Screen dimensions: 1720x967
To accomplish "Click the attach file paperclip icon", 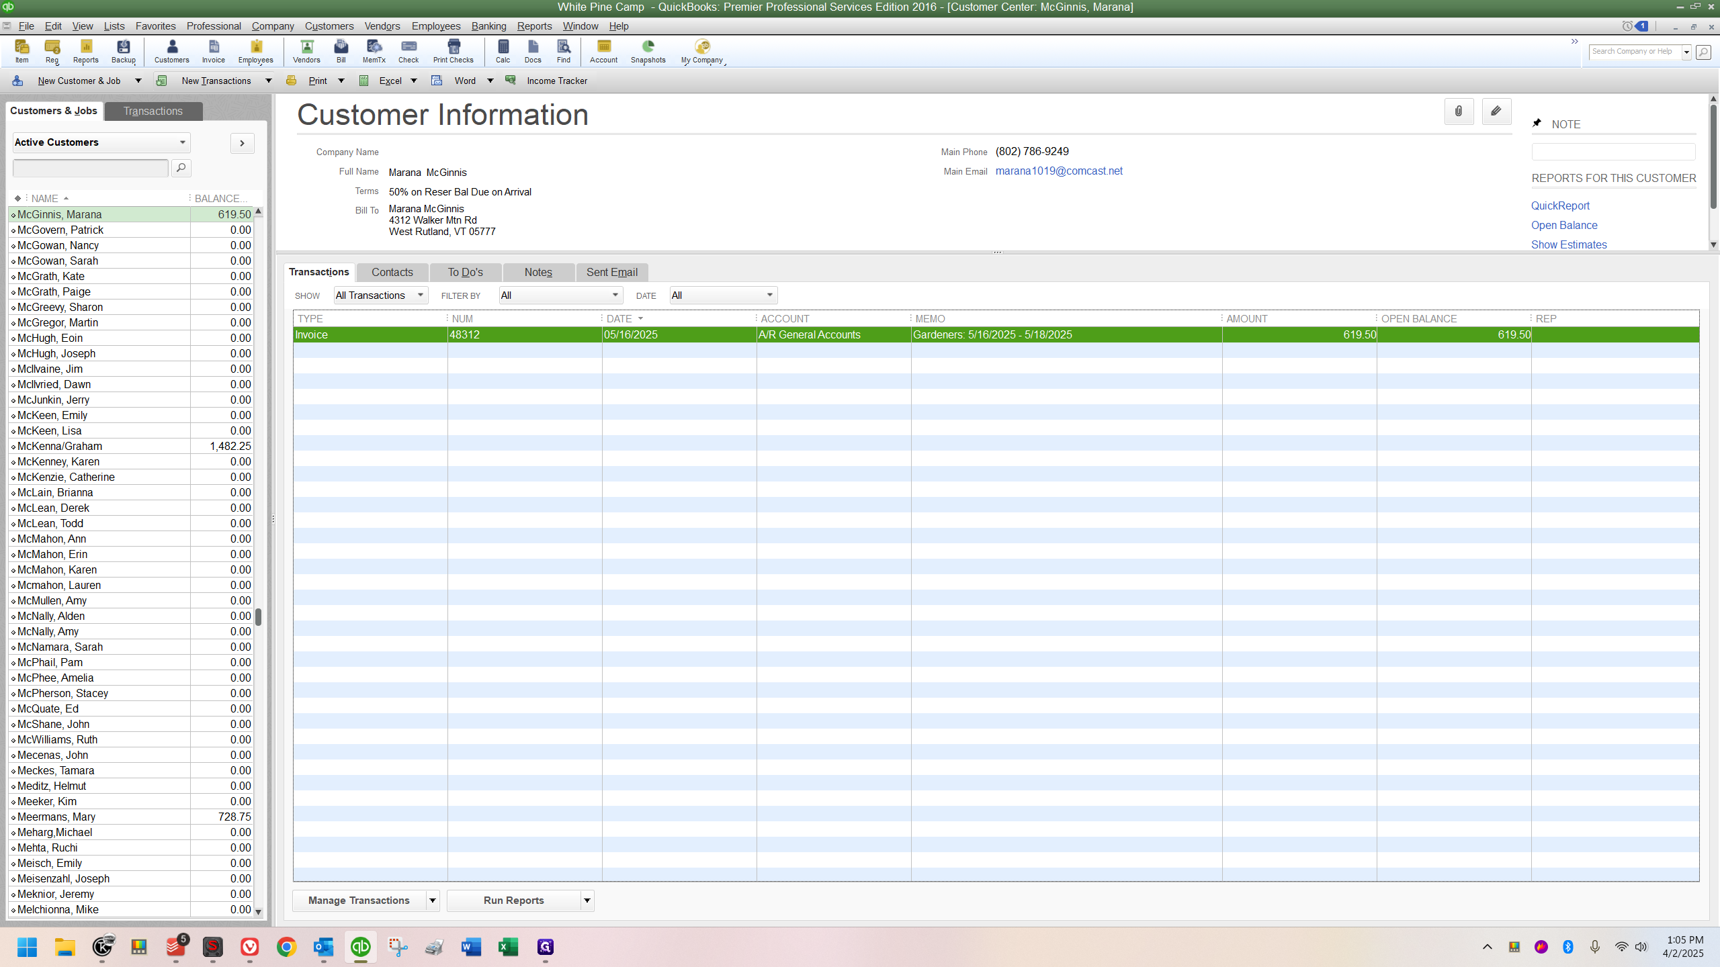I will [1459, 111].
